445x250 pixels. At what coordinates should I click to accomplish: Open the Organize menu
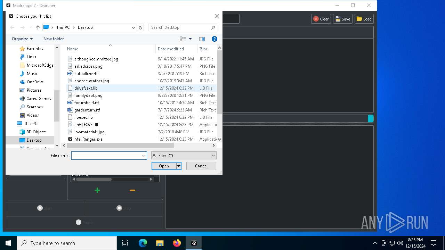(x=22, y=39)
